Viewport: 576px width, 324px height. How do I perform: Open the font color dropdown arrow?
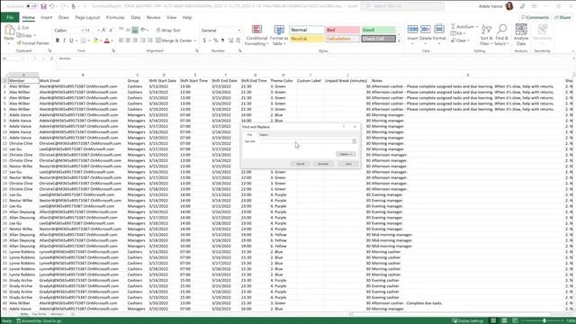coord(112,40)
